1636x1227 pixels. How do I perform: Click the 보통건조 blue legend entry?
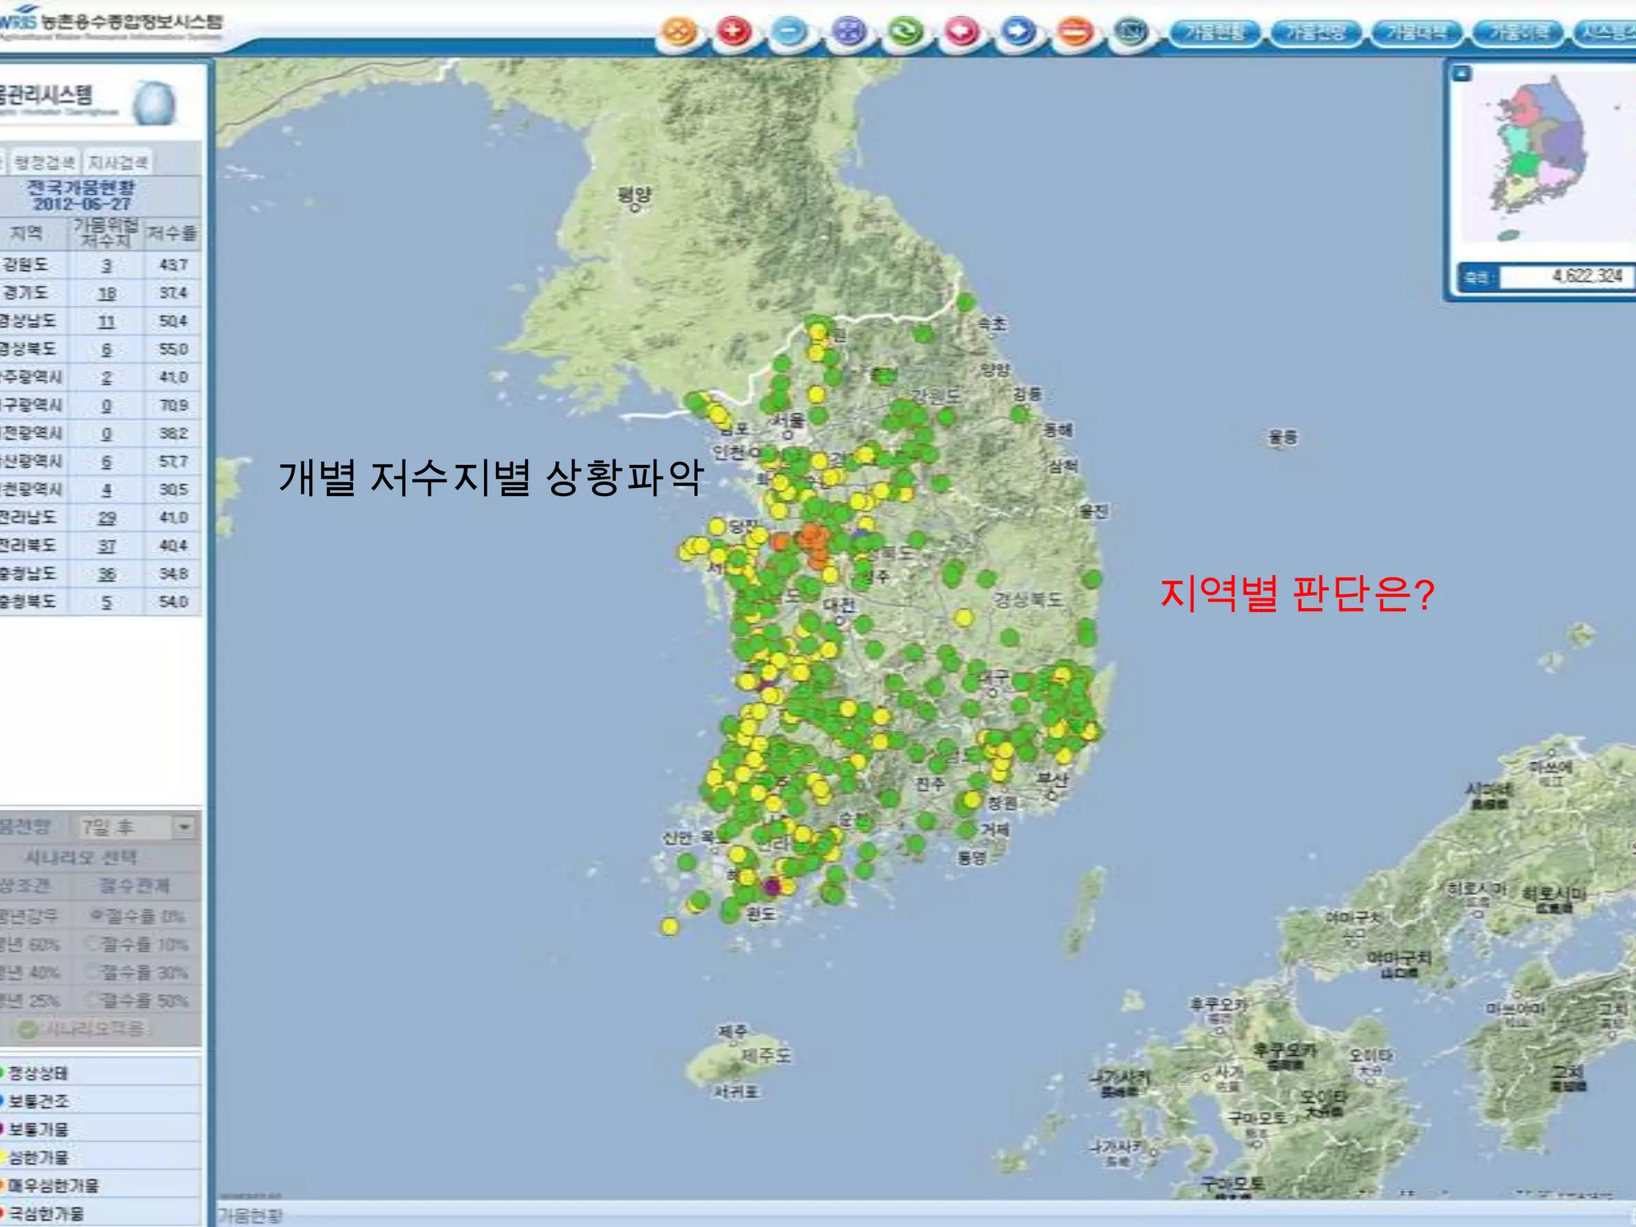pos(38,1101)
